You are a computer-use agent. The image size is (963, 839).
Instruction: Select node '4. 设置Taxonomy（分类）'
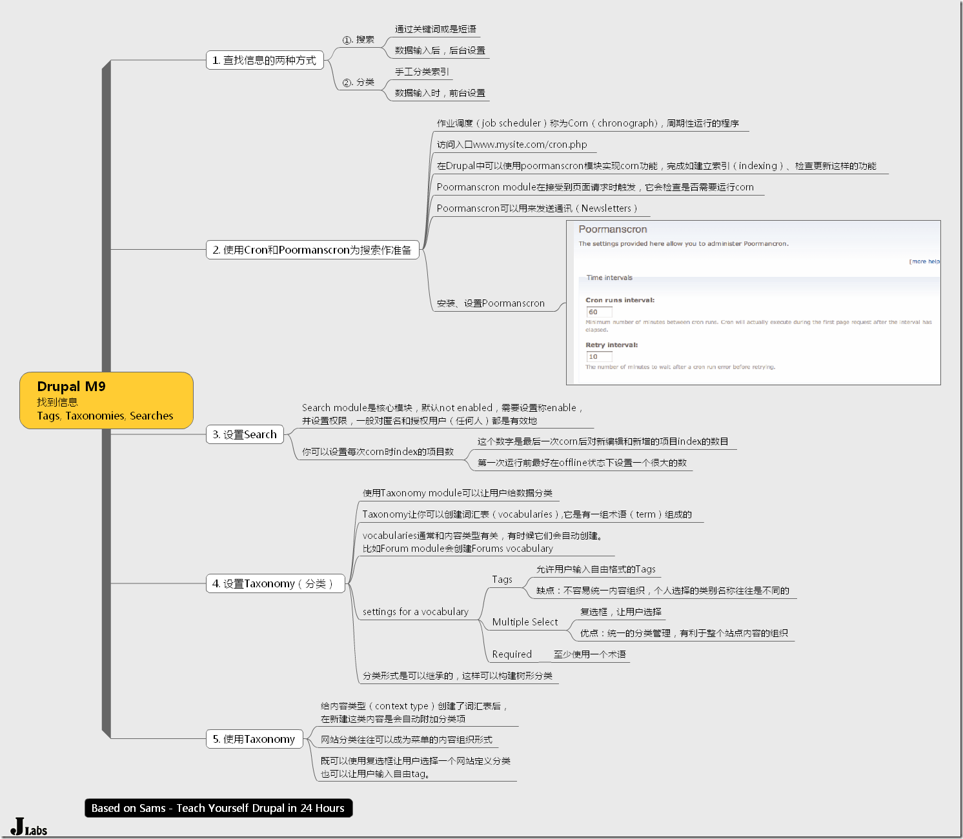pyautogui.click(x=276, y=583)
